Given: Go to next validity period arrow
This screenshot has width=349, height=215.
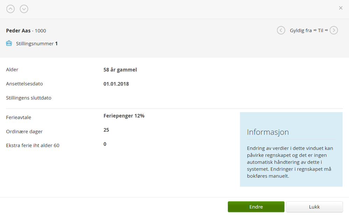Looking at the screenshot, I should pos(334,30).
